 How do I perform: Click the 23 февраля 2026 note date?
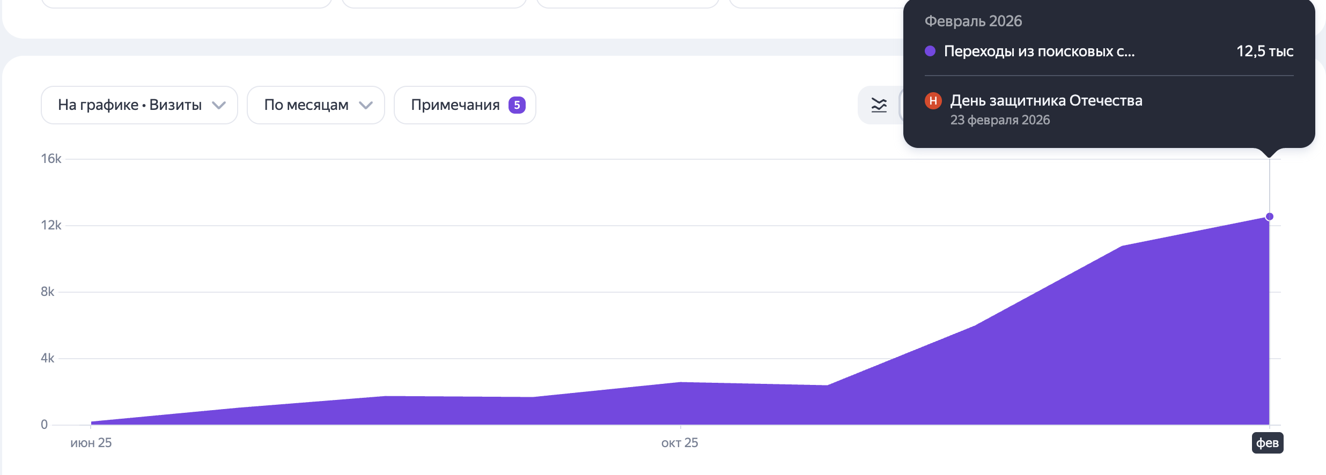pos(1000,120)
